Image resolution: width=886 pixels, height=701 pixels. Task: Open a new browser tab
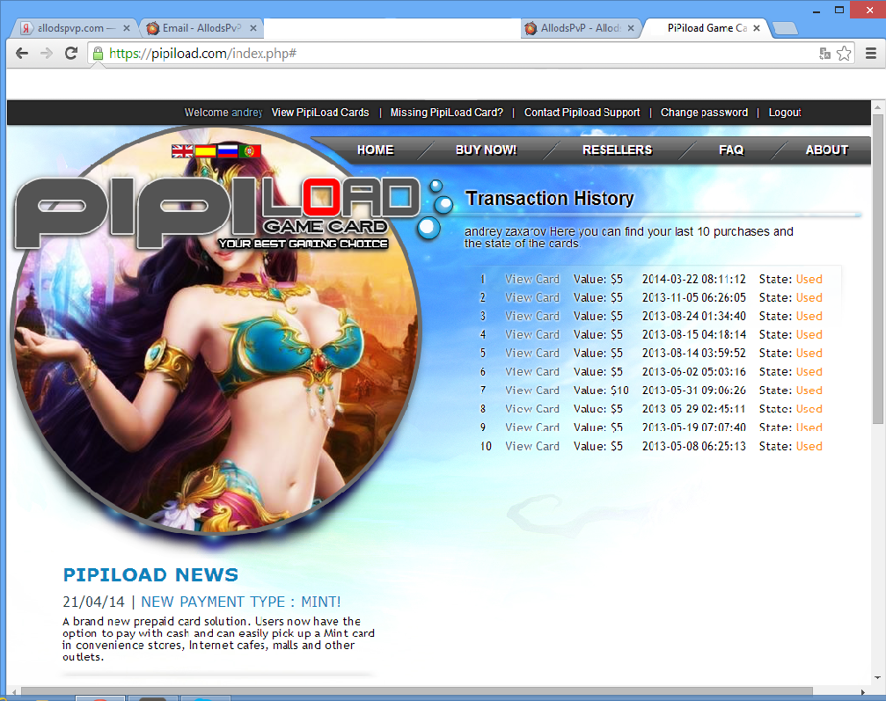click(x=784, y=28)
